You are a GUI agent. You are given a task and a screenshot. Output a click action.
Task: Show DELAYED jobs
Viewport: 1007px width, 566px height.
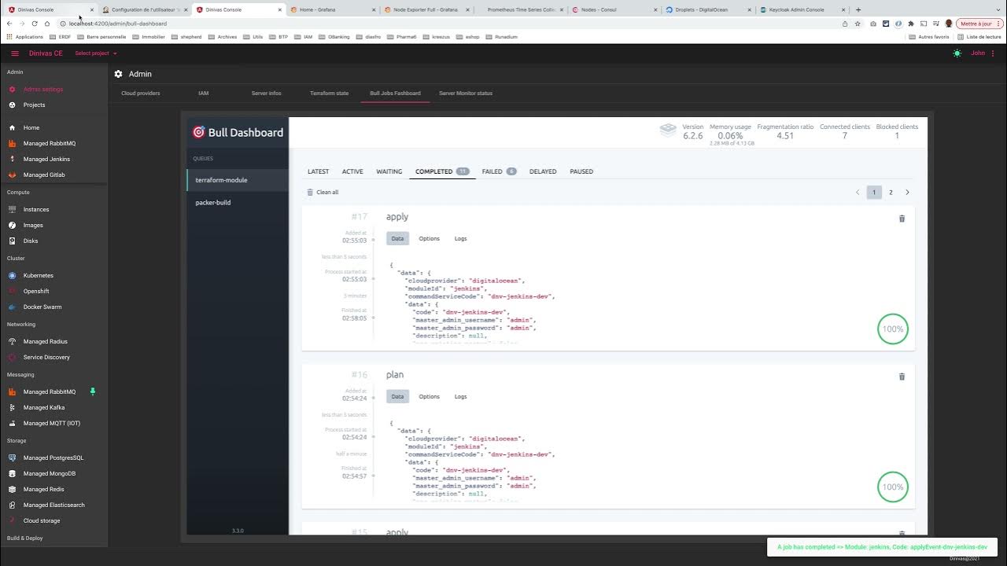(x=543, y=171)
